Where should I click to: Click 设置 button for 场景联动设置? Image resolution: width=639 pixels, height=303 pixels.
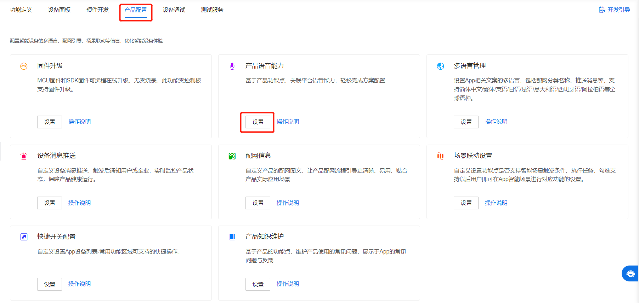pyautogui.click(x=466, y=203)
